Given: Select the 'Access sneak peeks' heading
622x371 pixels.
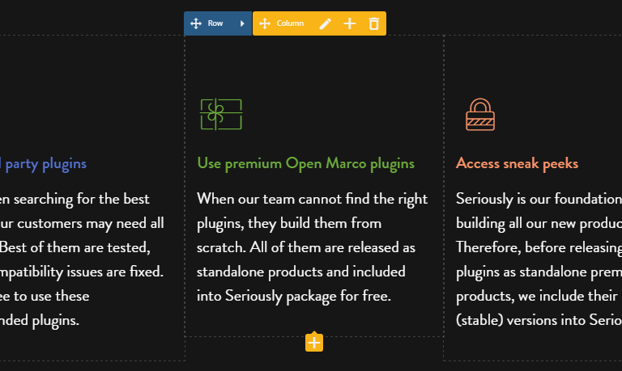Looking at the screenshot, I should coord(517,163).
